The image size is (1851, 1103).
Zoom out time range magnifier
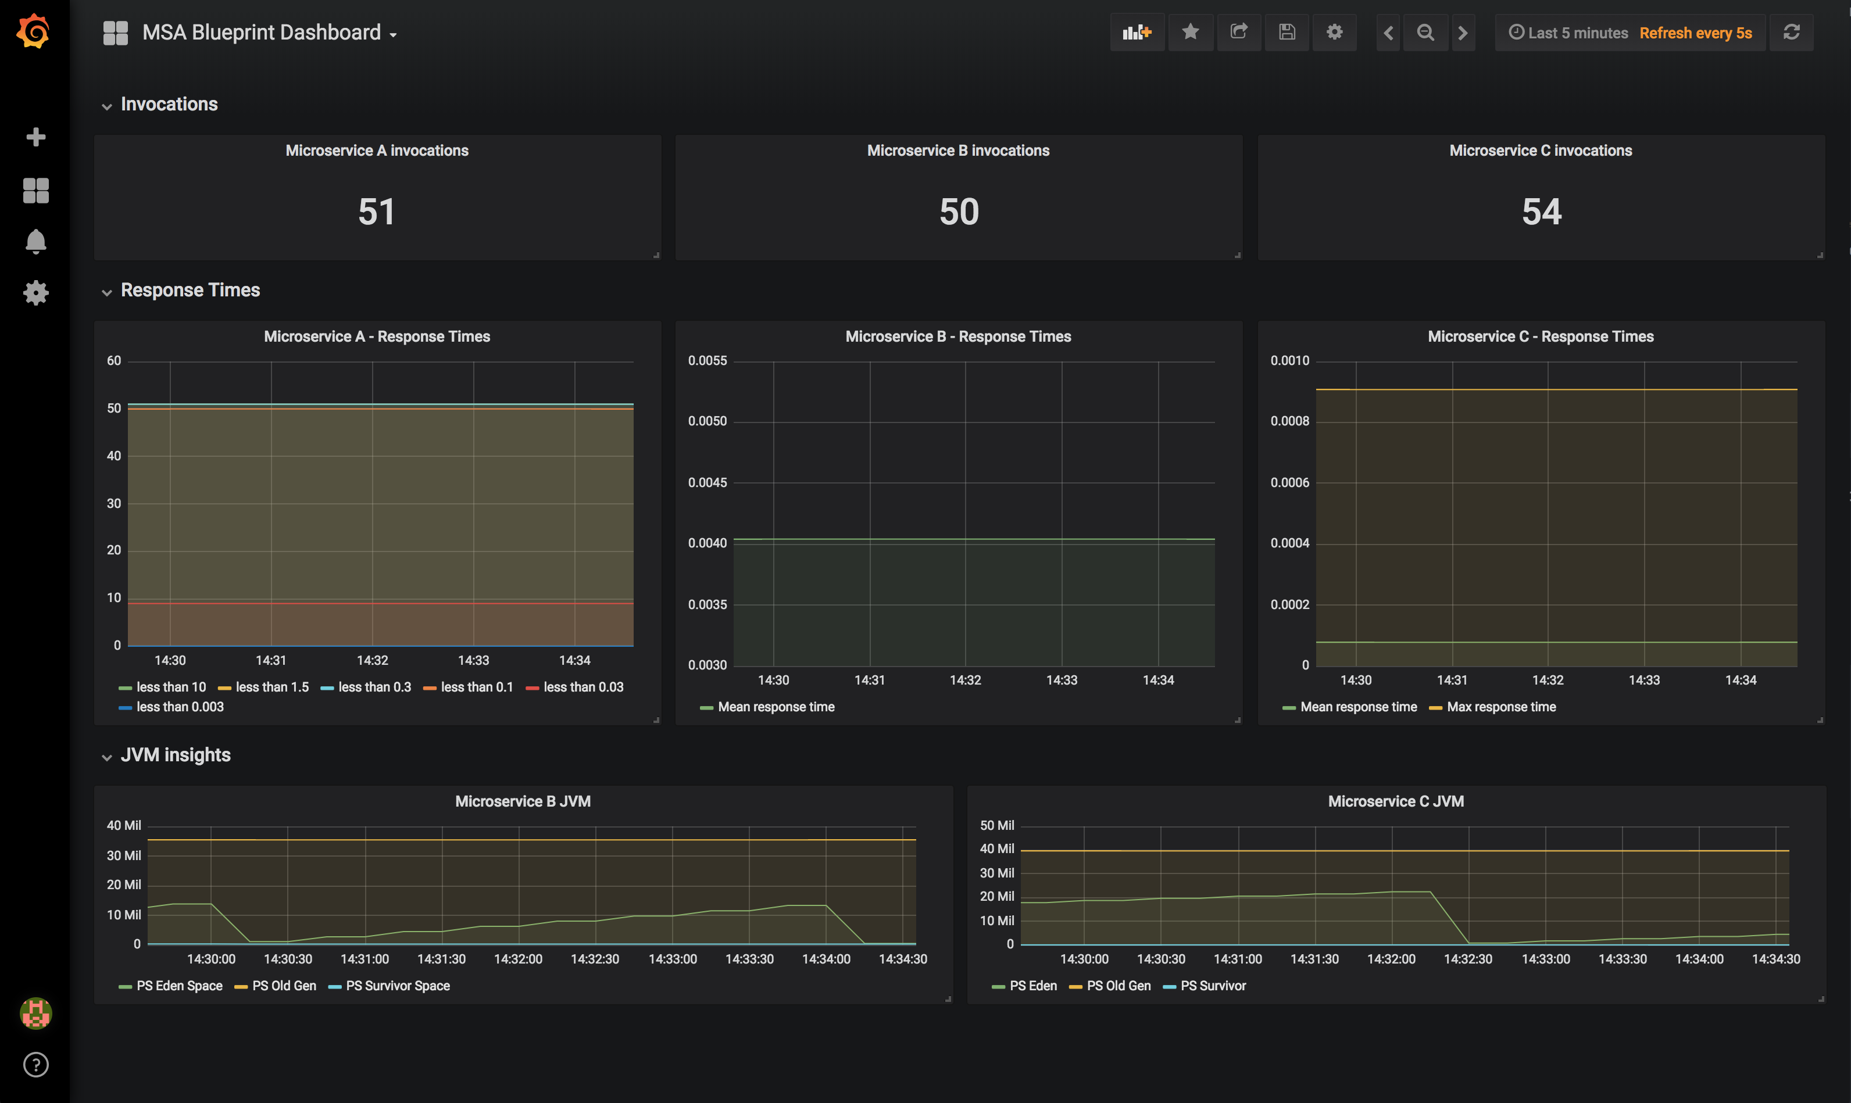tap(1425, 33)
